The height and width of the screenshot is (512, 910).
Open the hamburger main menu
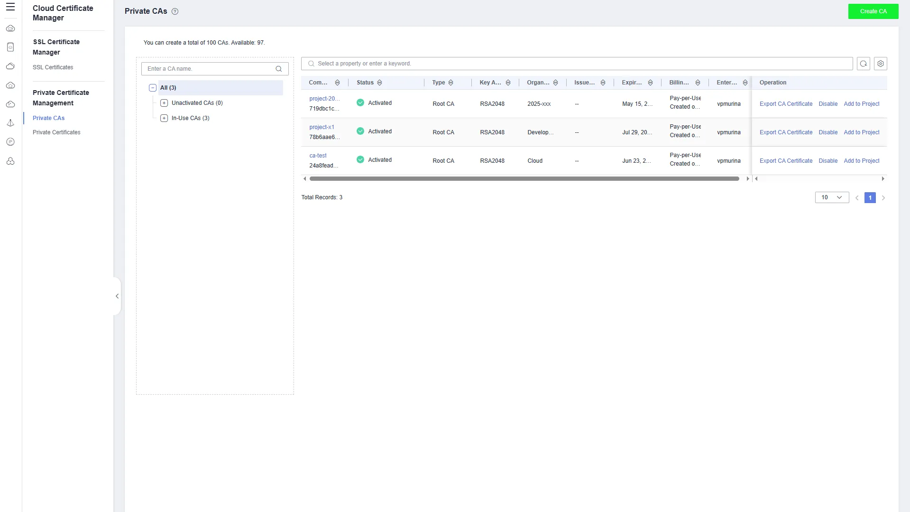(10, 7)
